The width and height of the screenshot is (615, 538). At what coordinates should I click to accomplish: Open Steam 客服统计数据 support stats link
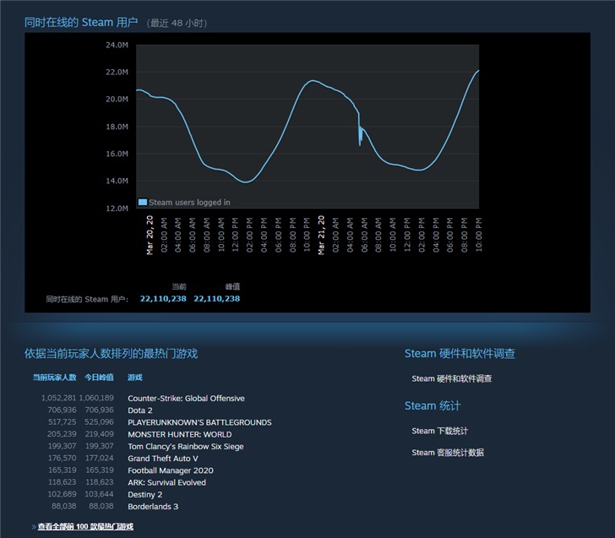[448, 452]
